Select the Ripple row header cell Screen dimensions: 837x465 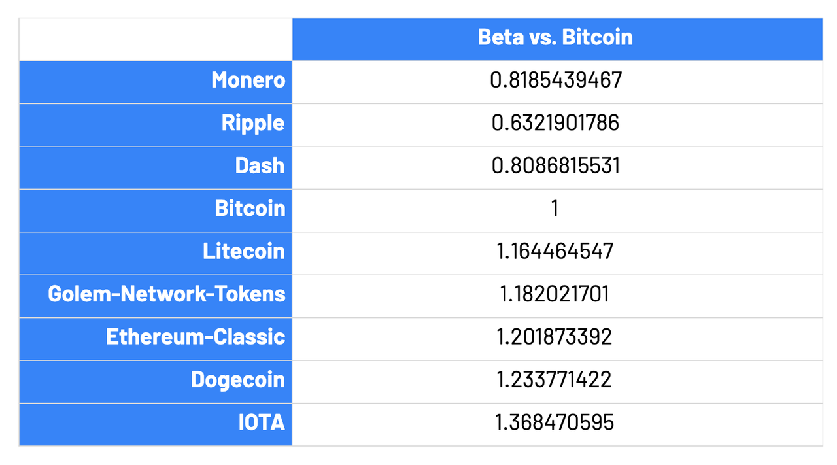click(x=156, y=124)
